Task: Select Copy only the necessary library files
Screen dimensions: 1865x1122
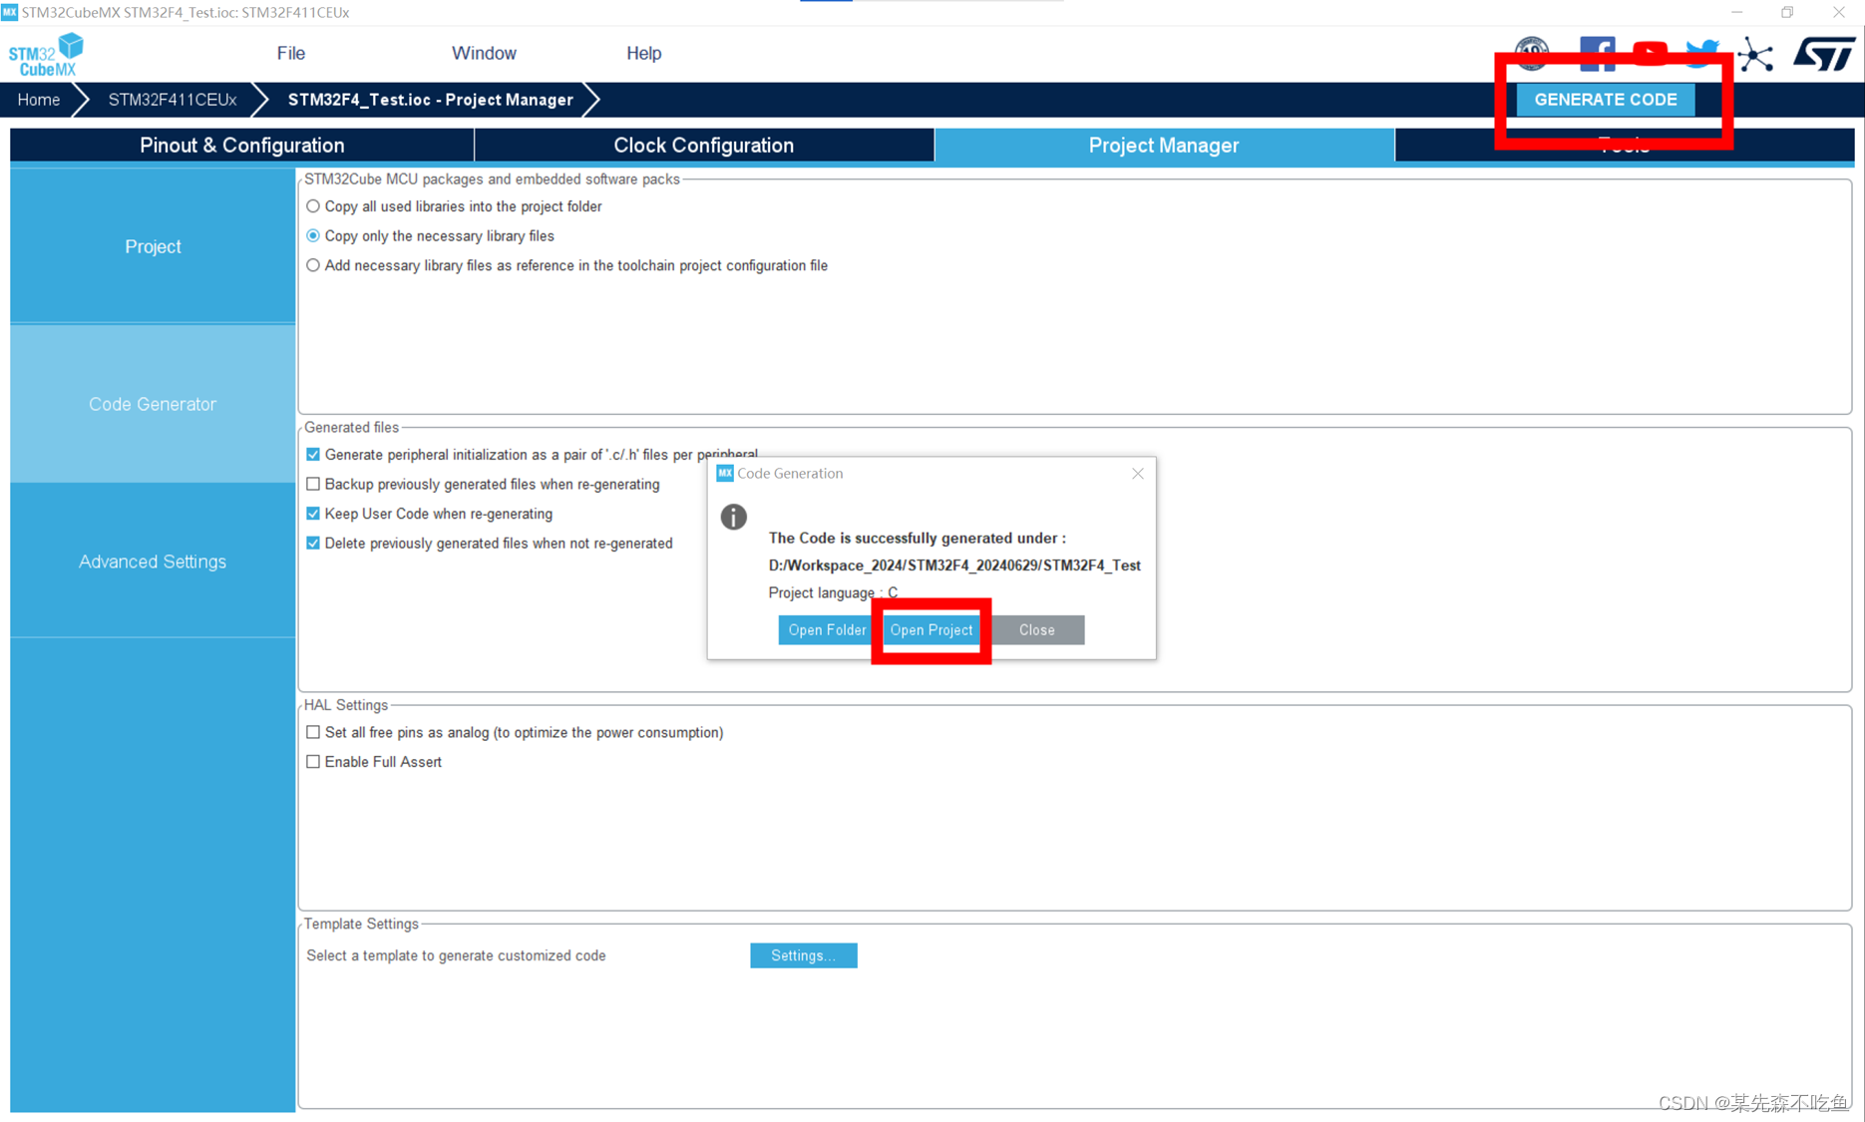Action: [313, 236]
